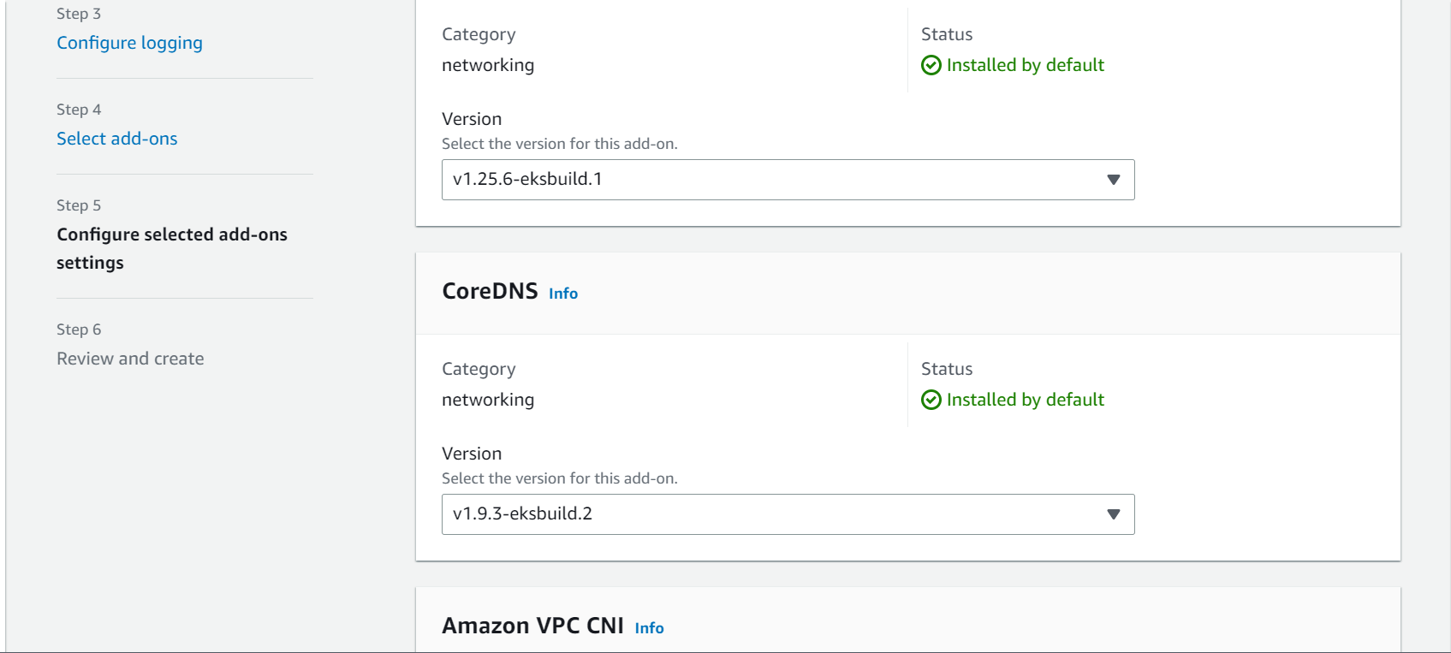Click the top Installed by default status text

pos(1026,65)
